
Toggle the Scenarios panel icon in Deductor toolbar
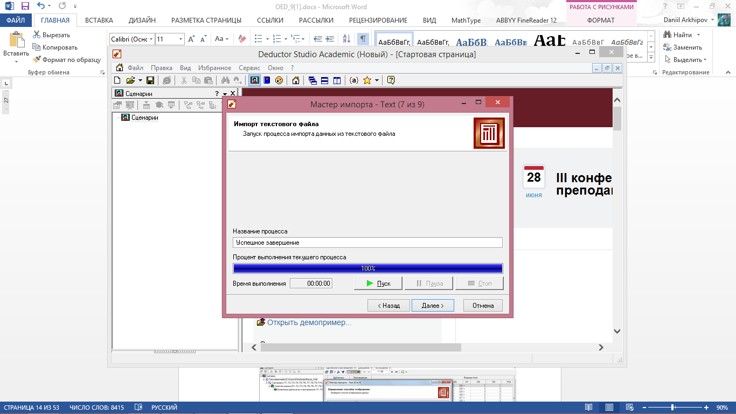[254, 80]
